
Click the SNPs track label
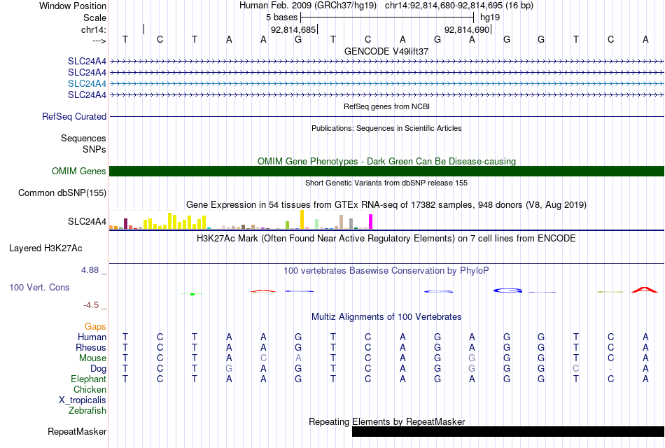[x=94, y=149]
